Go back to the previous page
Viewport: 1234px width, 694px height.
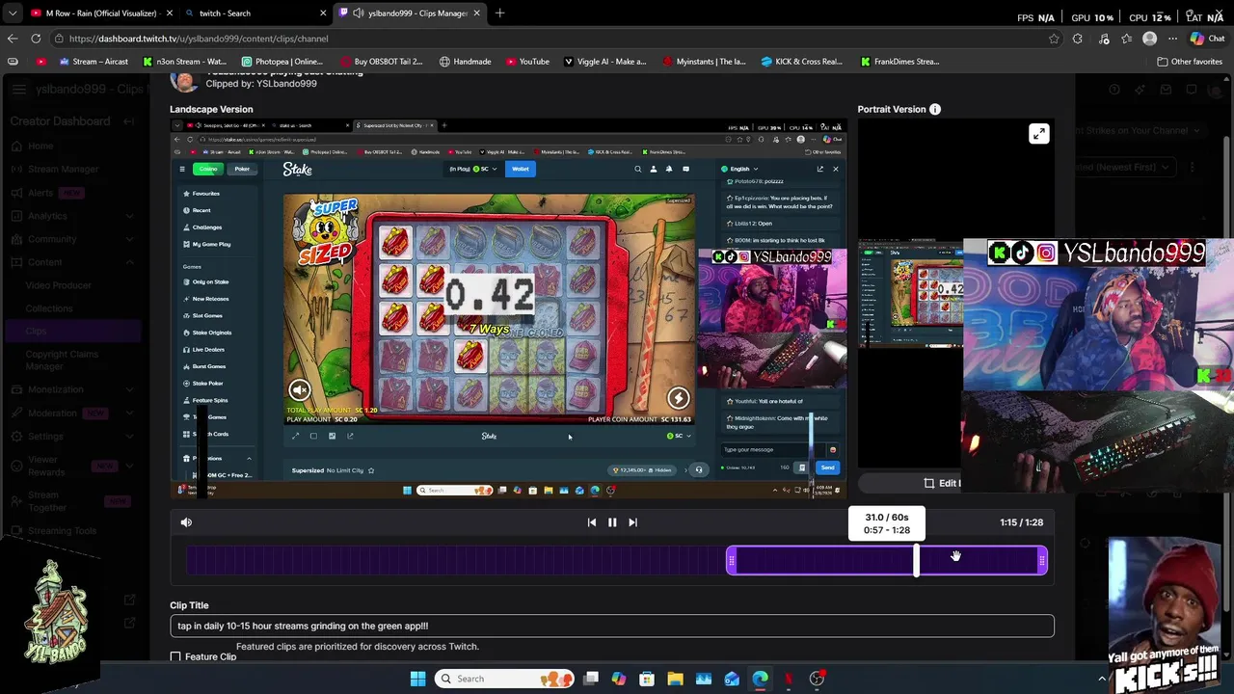tap(13, 39)
